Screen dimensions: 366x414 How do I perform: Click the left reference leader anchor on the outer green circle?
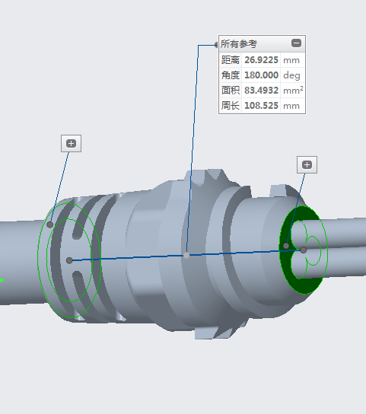[49, 225]
